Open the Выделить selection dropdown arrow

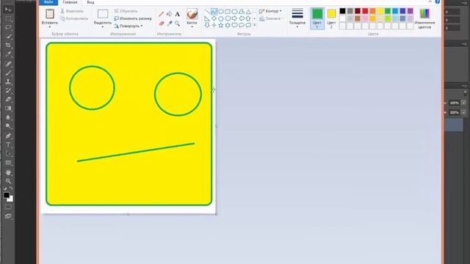point(103,27)
